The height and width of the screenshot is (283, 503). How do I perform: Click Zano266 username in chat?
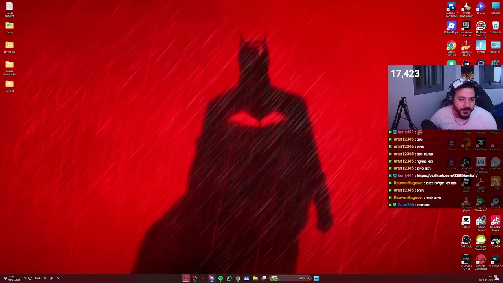point(406,205)
